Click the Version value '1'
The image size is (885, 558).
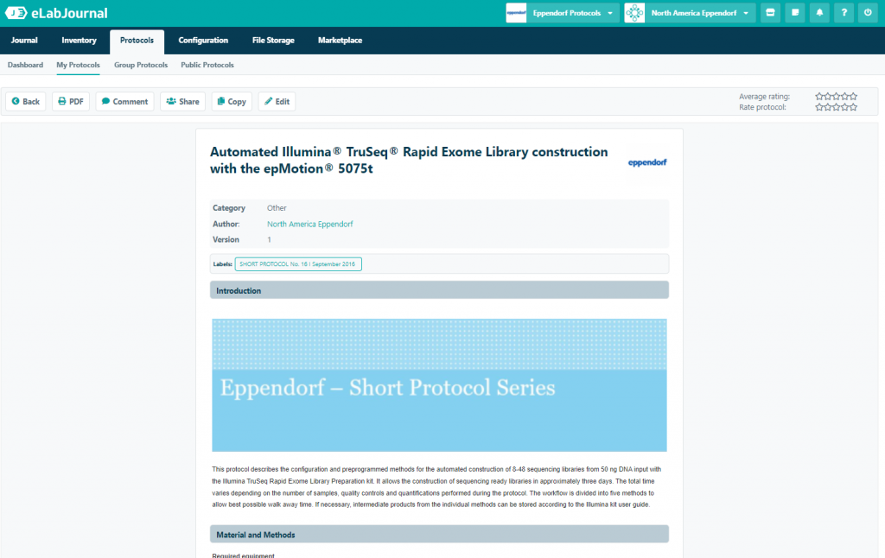270,240
